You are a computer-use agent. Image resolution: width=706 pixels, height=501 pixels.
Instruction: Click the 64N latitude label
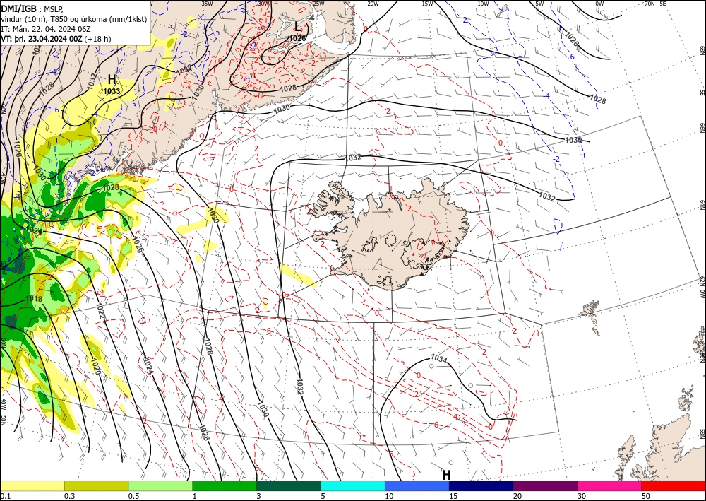coord(702,204)
